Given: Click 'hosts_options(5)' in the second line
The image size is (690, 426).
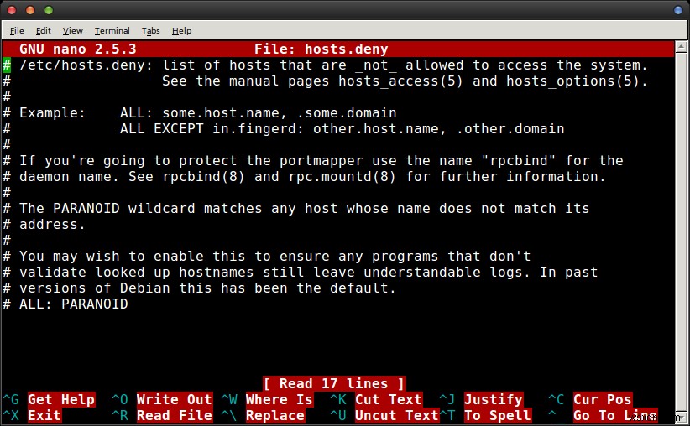Looking at the screenshot, I should 572,81.
